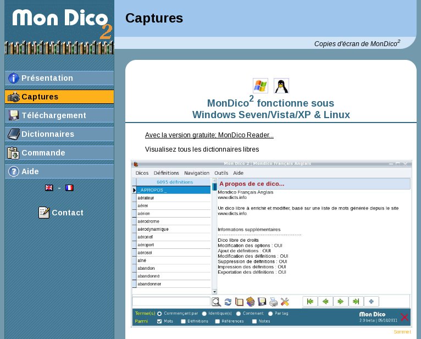Switch site to French via French flag
The width and height of the screenshot is (421, 339).
(x=69, y=187)
